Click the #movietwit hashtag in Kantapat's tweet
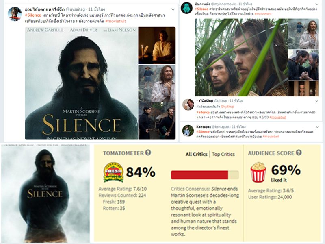Image resolution: width=325 pixels, height=244 pixels. coord(271,137)
